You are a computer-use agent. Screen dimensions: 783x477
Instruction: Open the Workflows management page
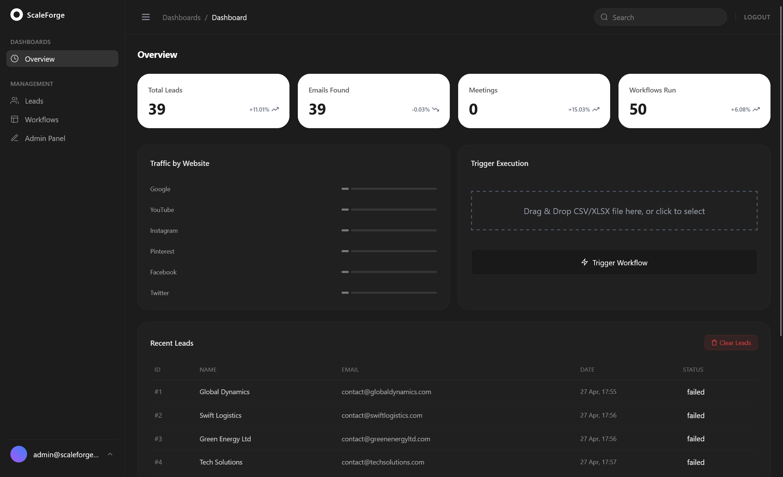click(62, 120)
